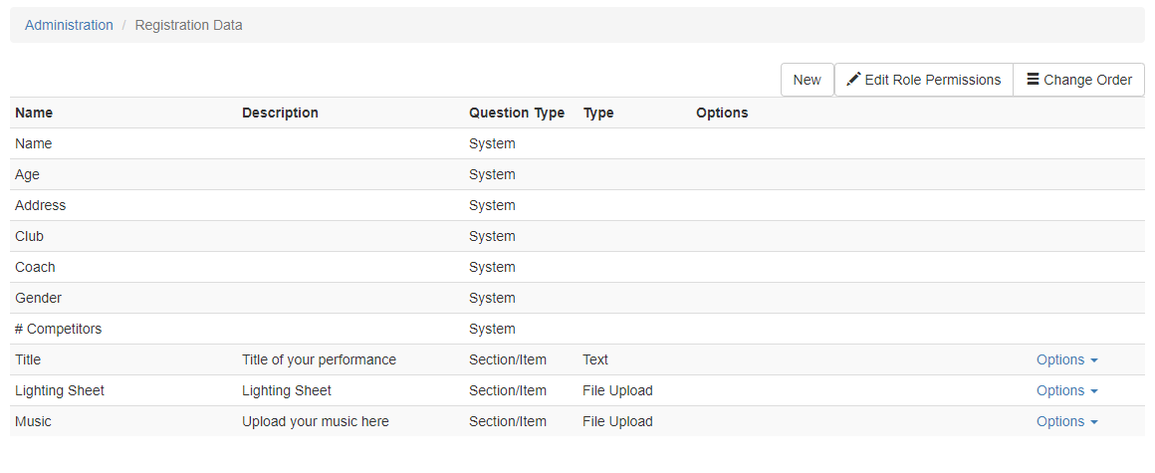Select the Name column header
The image size is (1155, 473).
click(34, 113)
